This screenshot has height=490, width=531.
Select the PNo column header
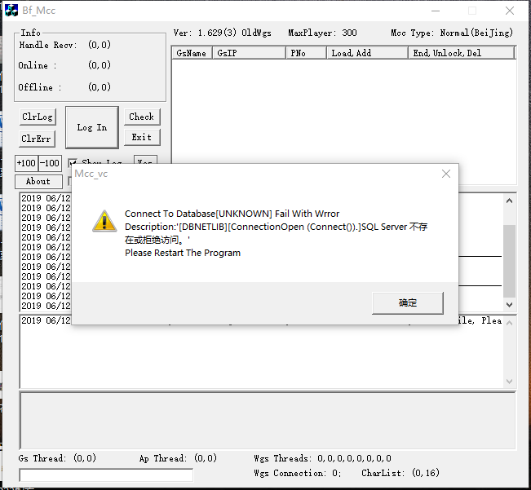pyautogui.click(x=306, y=53)
